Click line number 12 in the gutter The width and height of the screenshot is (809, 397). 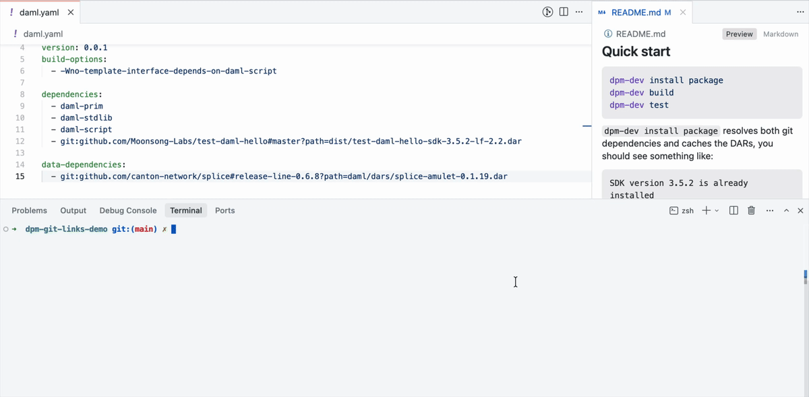[20, 142]
